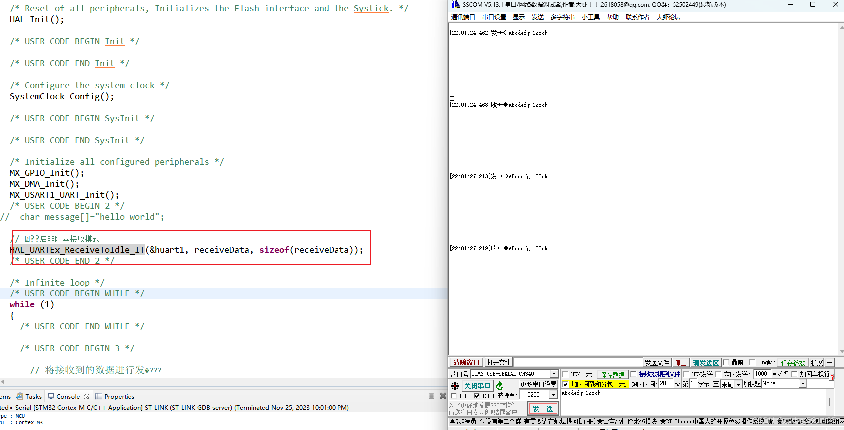Click the file path input field
Image resolution: width=844 pixels, height=430 pixels.
click(x=578, y=363)
